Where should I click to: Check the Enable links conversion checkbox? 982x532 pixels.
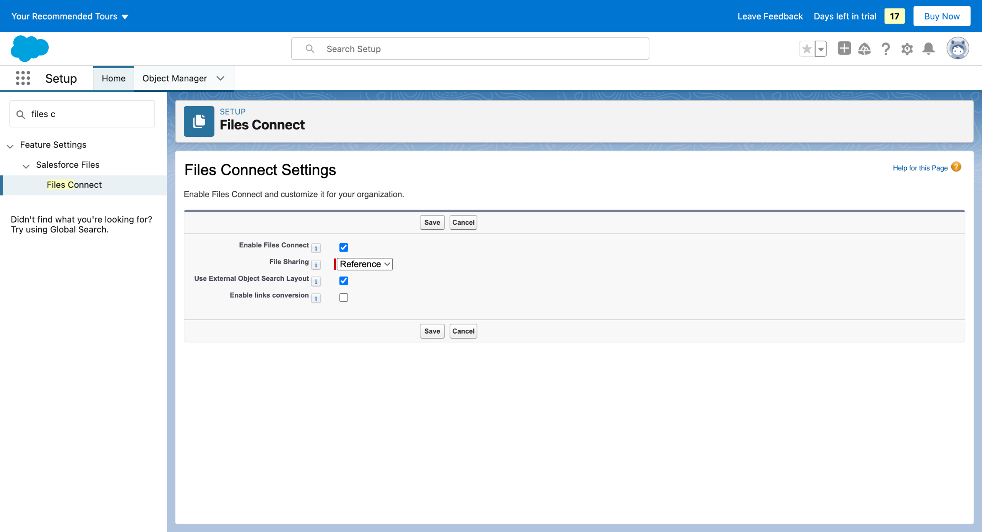tap(344, 298)
